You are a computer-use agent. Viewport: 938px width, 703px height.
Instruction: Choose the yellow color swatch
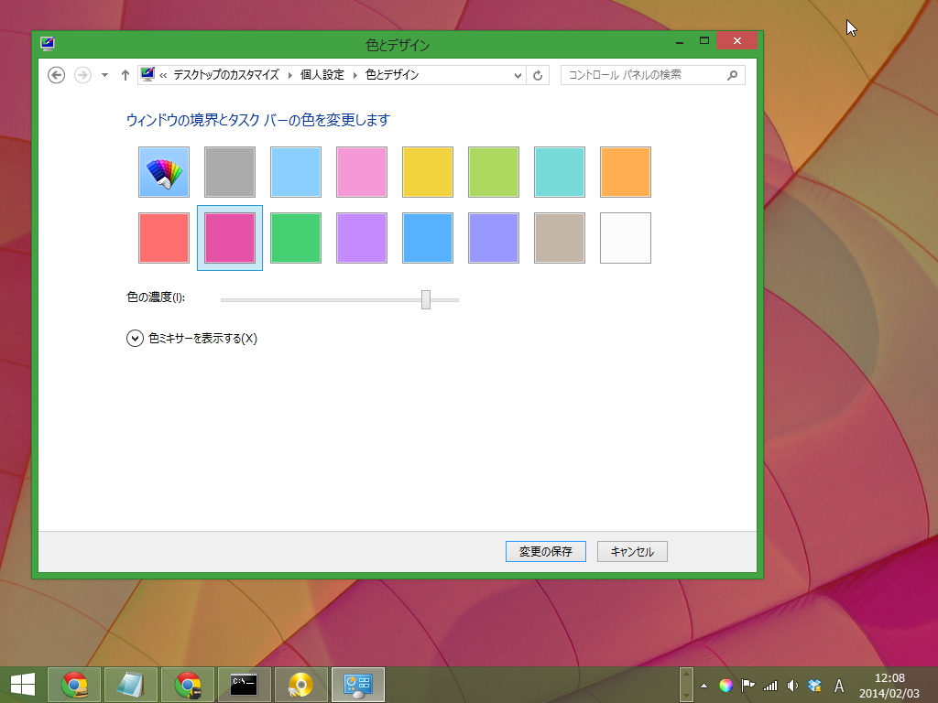pos(428,172)
